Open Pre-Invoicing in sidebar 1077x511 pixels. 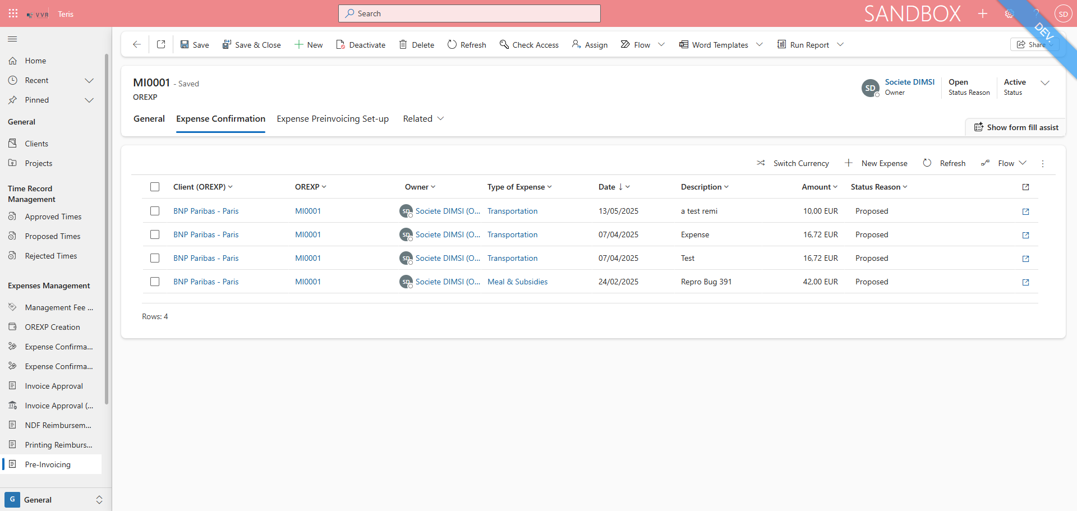[x=51, y=464]
